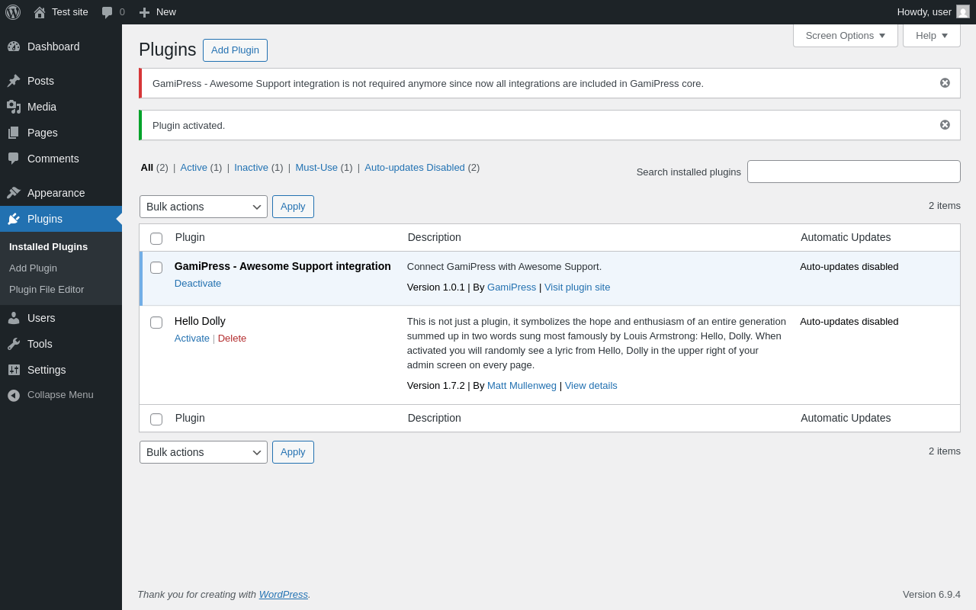Check the GamiPress plugin checkbox
The image size is (976, 610).
click(156, 268)
